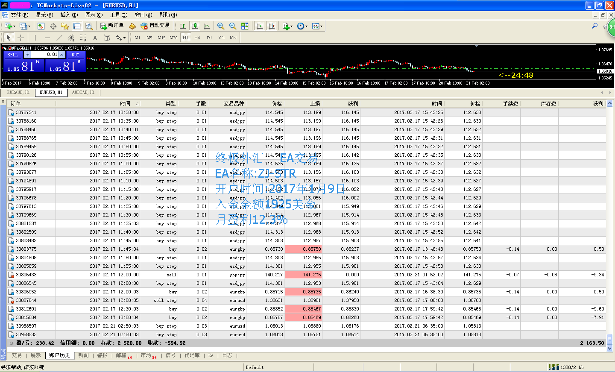Switch timeframe to M30

(x=173, y=38)
